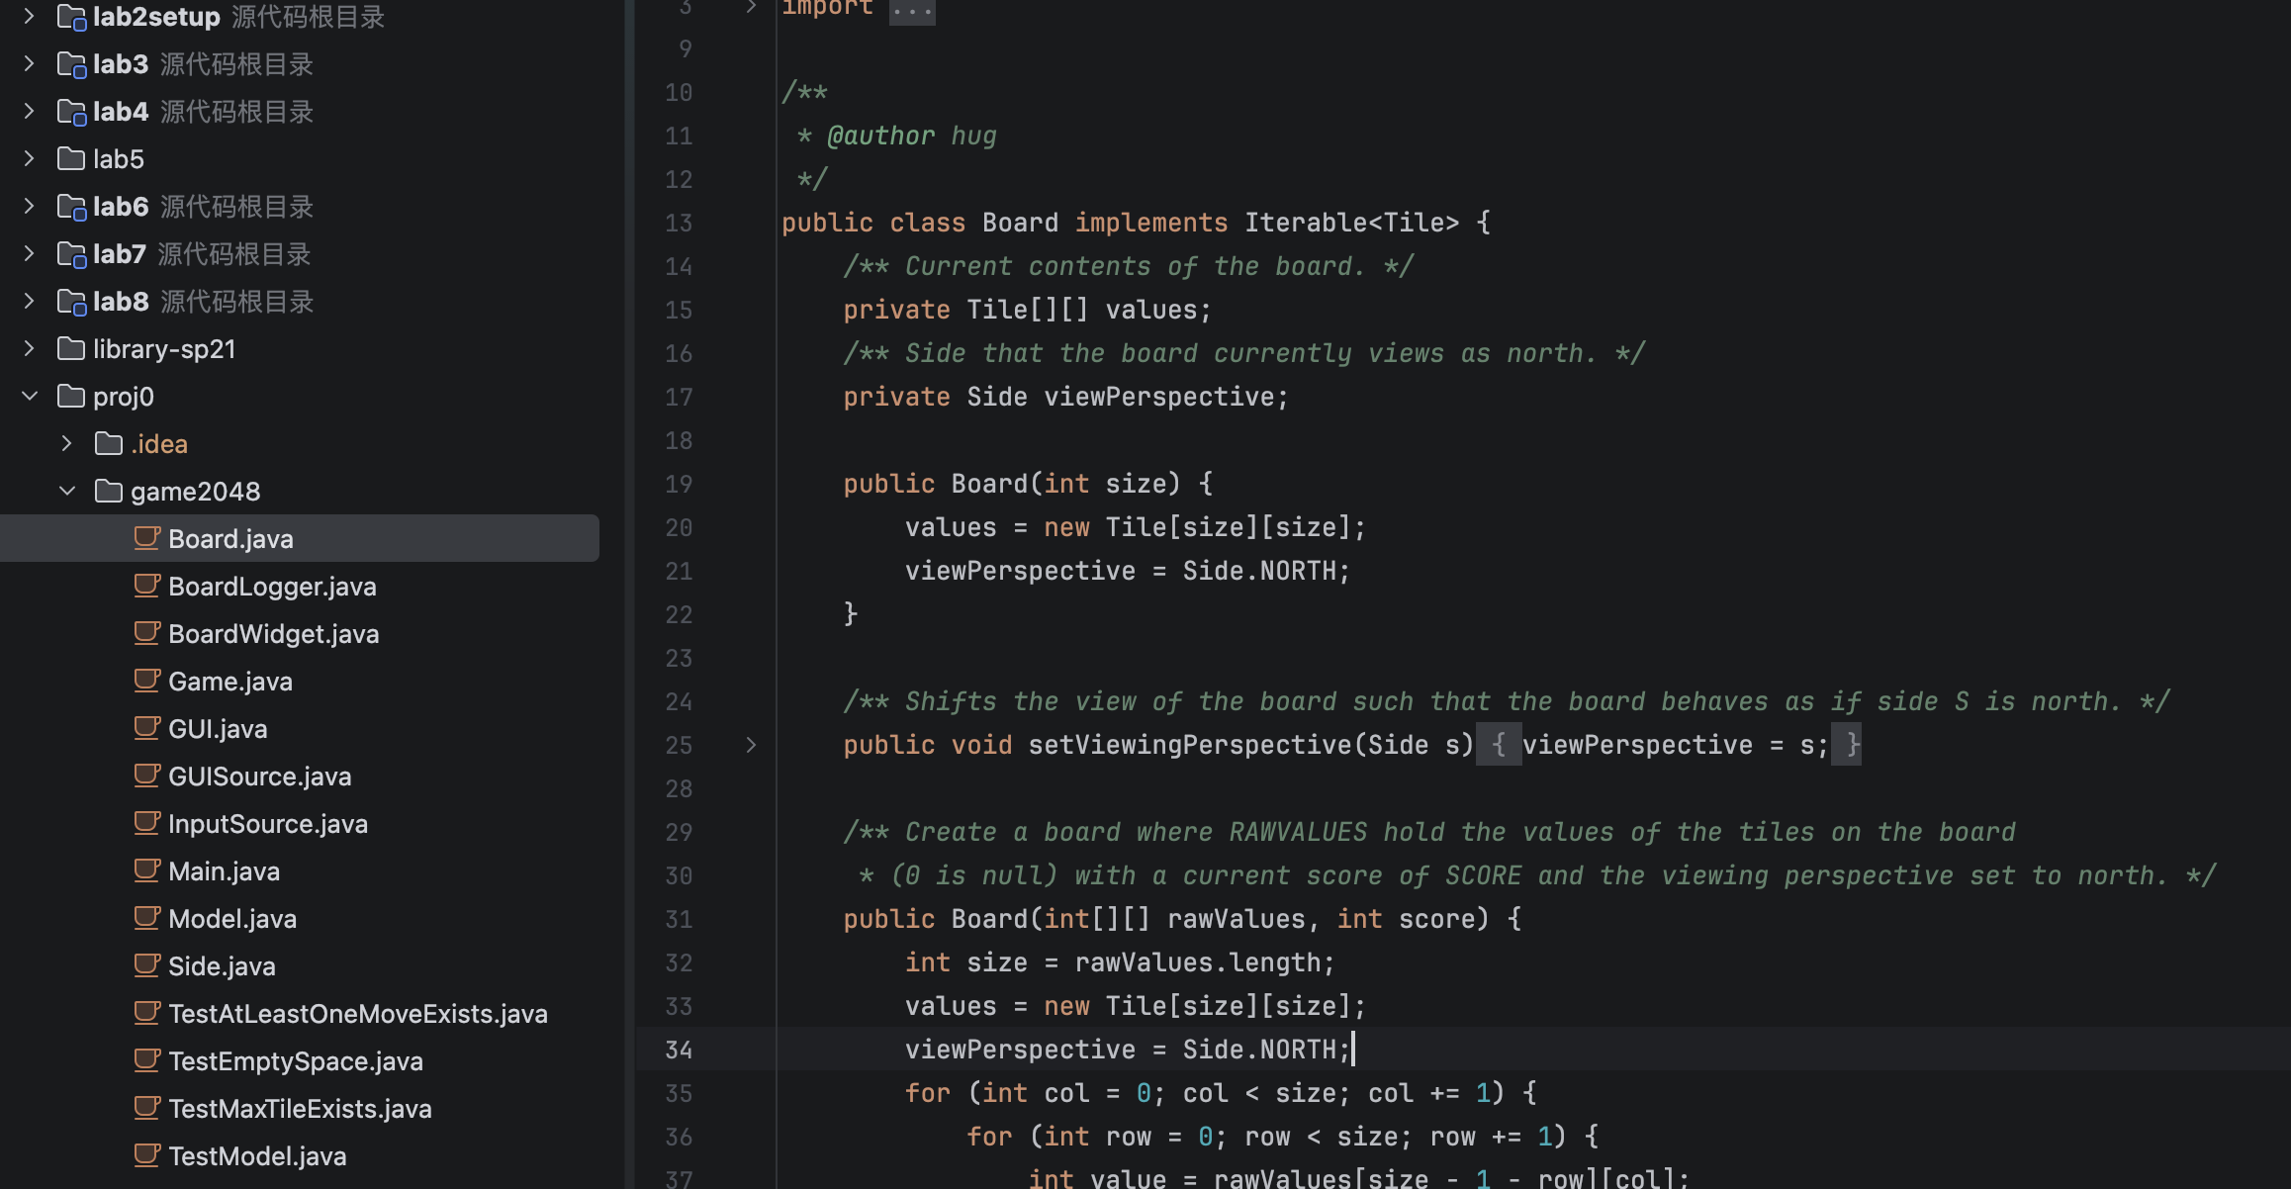This screenshot has width=2291, height=1189.
Task: Expand the .idea folder chevron
Action: 66,444
